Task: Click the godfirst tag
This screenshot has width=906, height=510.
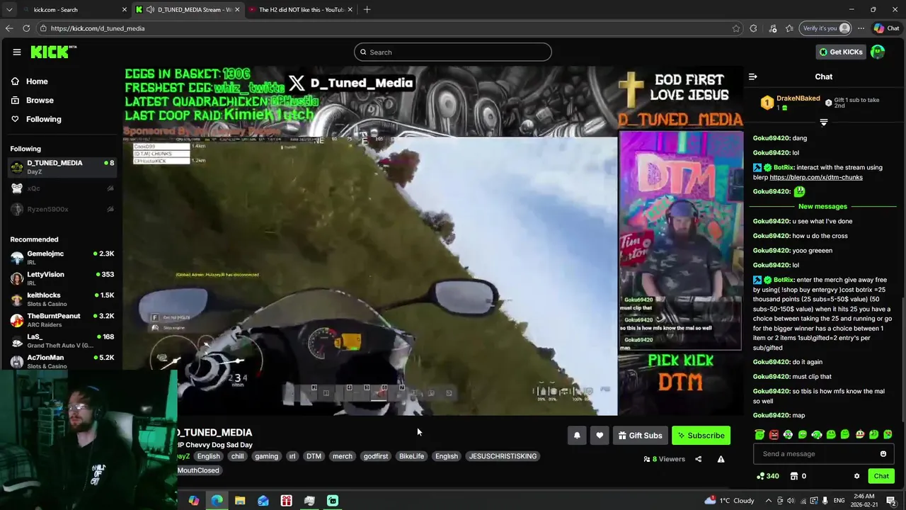Action: tap(376, 456)
